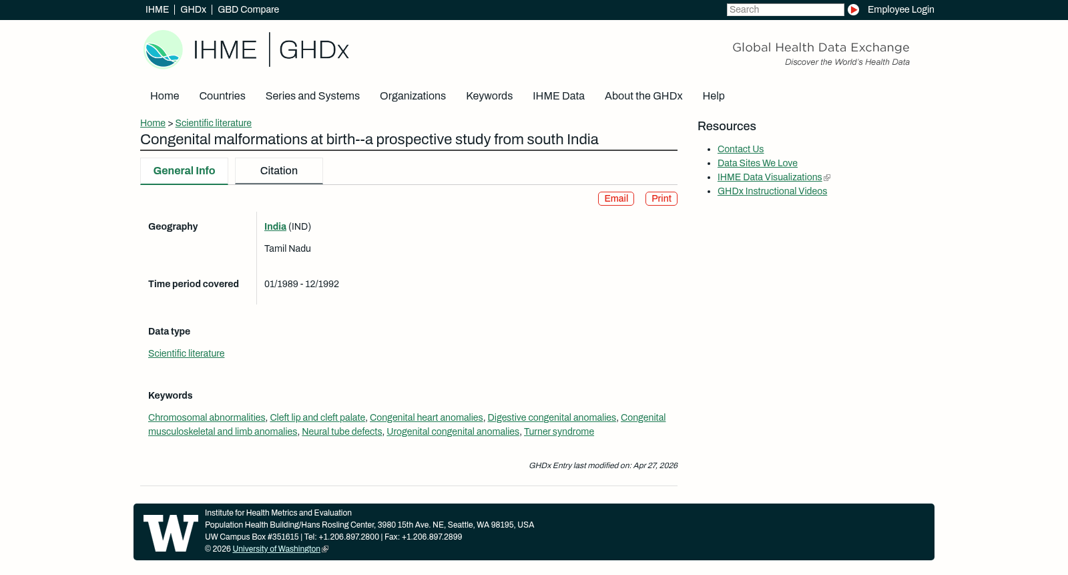Open Scientific literature under Data type
Screen dimensions: 1068x575
[186, 353]
